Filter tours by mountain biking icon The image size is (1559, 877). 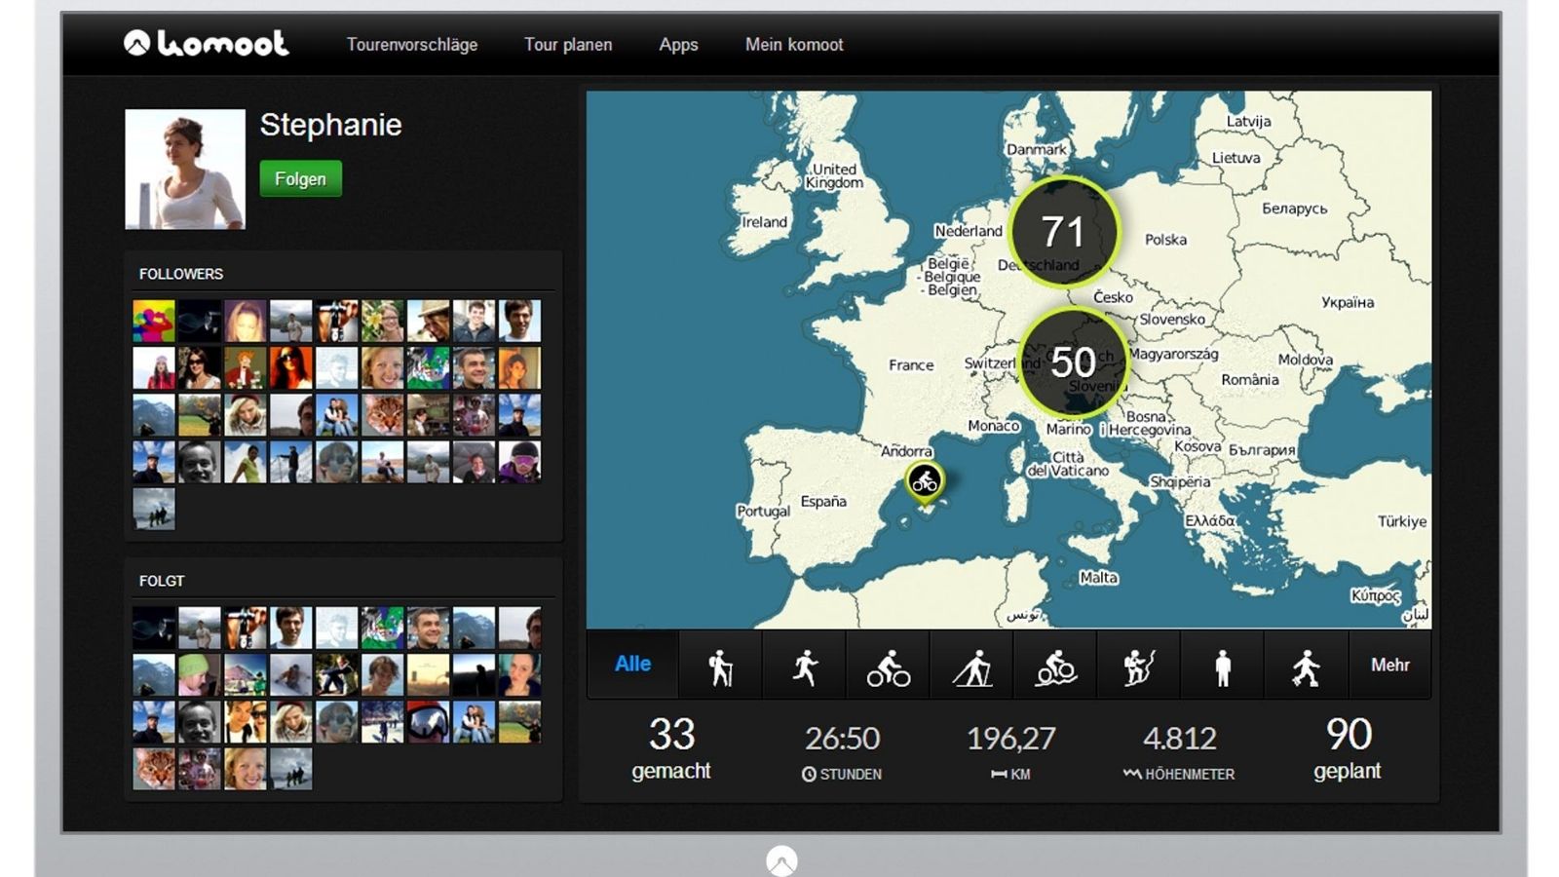(1056, 667)
